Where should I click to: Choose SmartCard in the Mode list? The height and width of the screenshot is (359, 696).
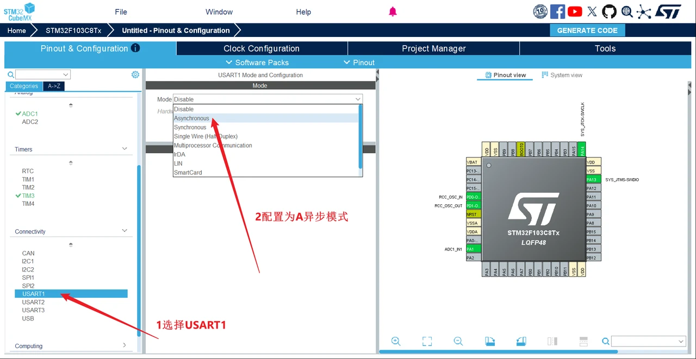pos(265,173)
